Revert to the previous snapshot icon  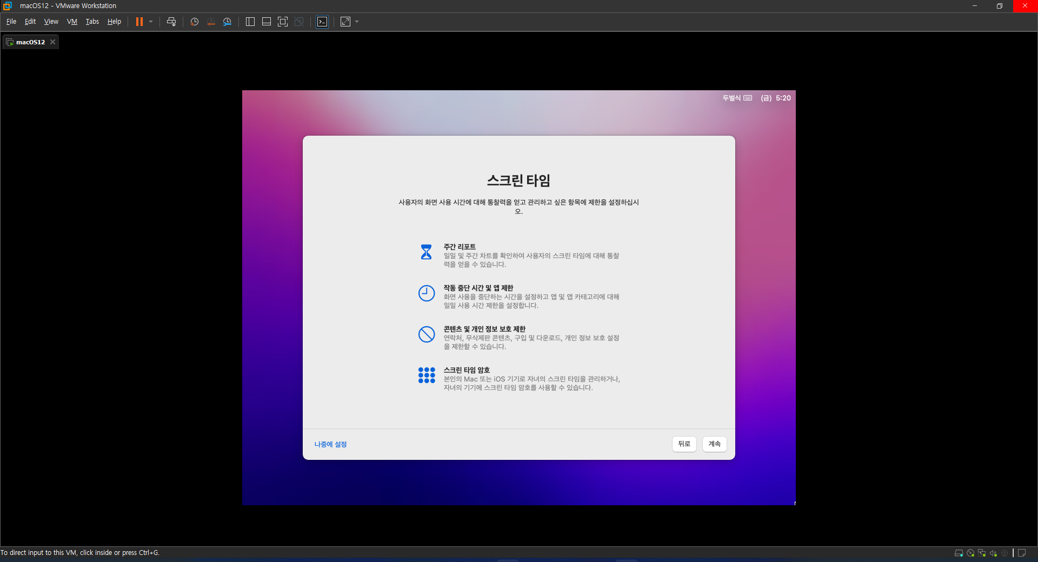(x=211, y=22)
